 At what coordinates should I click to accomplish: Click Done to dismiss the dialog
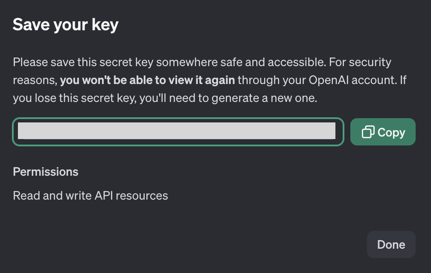click(x=391, y=244)
